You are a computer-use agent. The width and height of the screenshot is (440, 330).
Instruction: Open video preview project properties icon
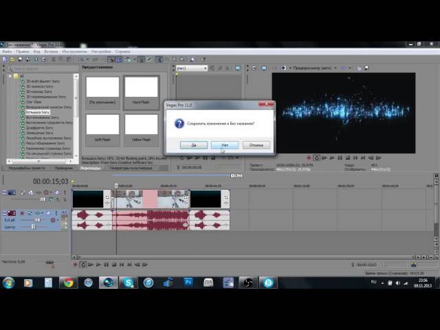254,68
